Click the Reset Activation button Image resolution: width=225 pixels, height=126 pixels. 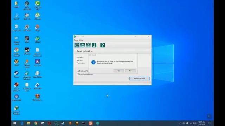pyautogui.click(x=140, y=78)
